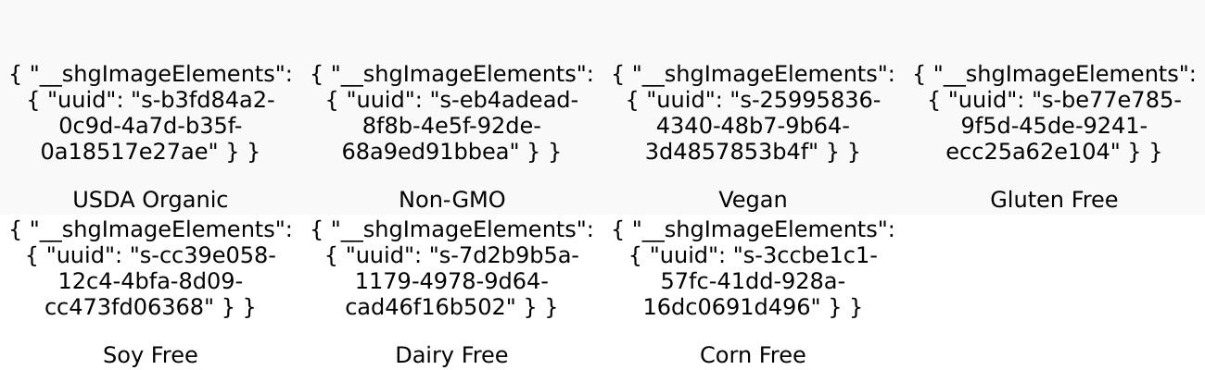The width and height of the screenshot is (1205, 370).
Task: Click the Vegan label
Action: click(753, 200)
